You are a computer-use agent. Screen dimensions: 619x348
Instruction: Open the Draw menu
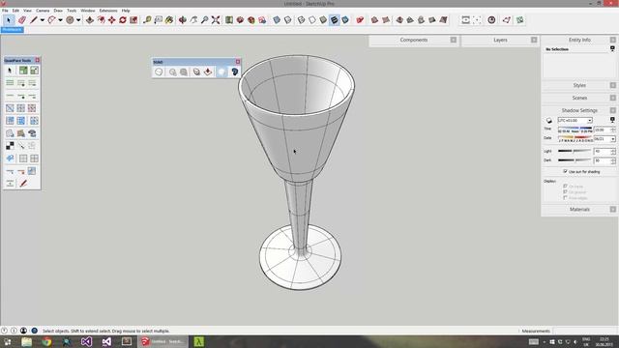58,11
